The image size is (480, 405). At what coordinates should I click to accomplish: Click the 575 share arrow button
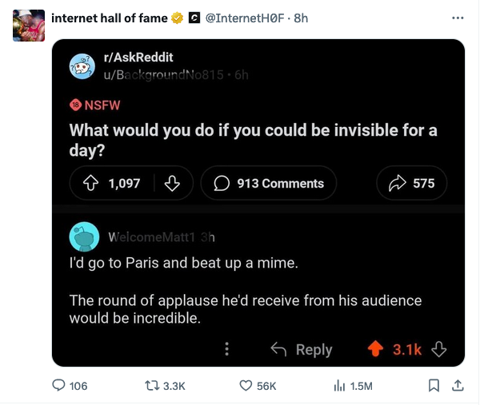(x=411, y=183)
